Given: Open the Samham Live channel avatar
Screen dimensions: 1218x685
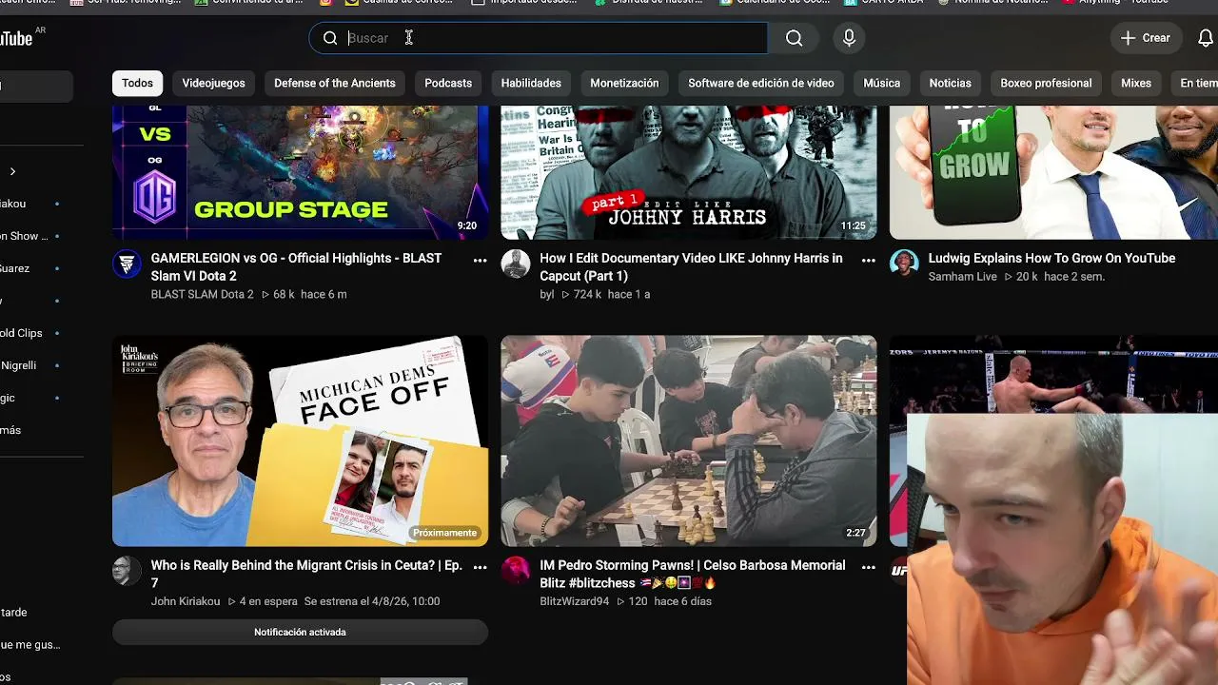Looking at the screenshot, I should (x=903, y=264).
